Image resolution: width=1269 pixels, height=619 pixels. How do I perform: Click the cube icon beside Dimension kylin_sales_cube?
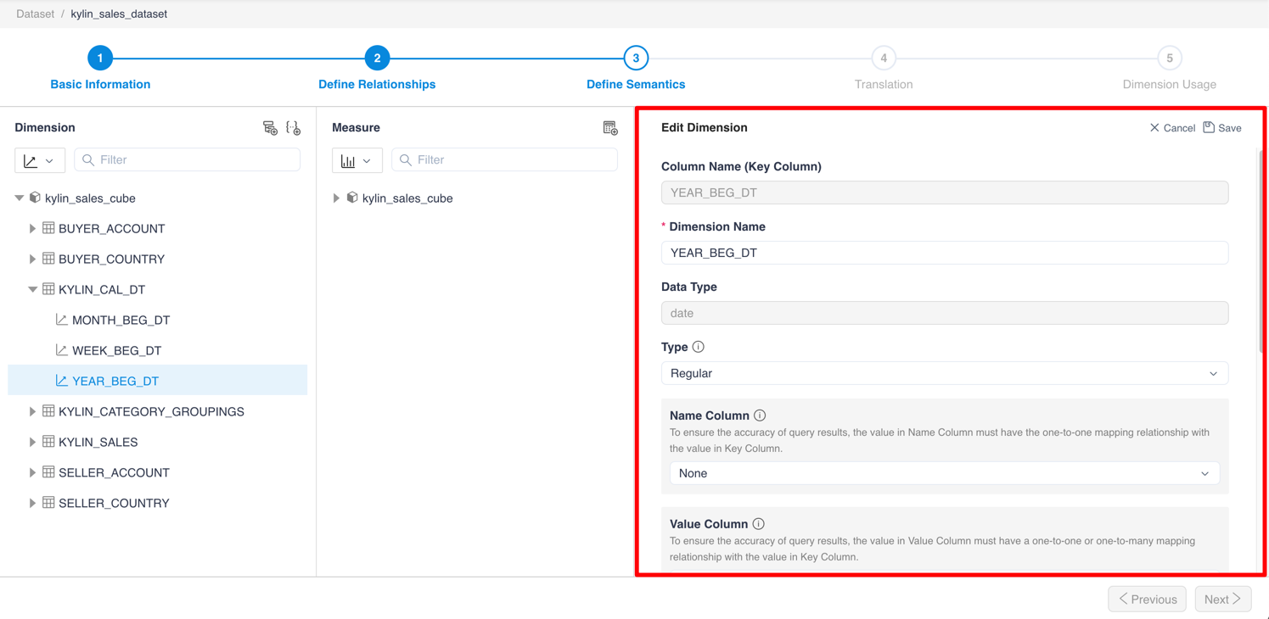(35, 198)
